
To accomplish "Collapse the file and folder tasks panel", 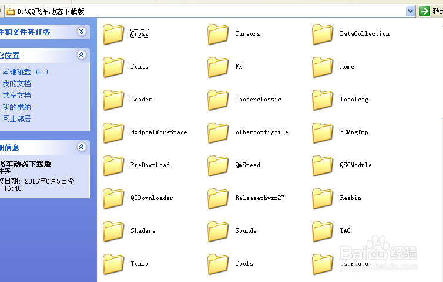I will [81, 31].
